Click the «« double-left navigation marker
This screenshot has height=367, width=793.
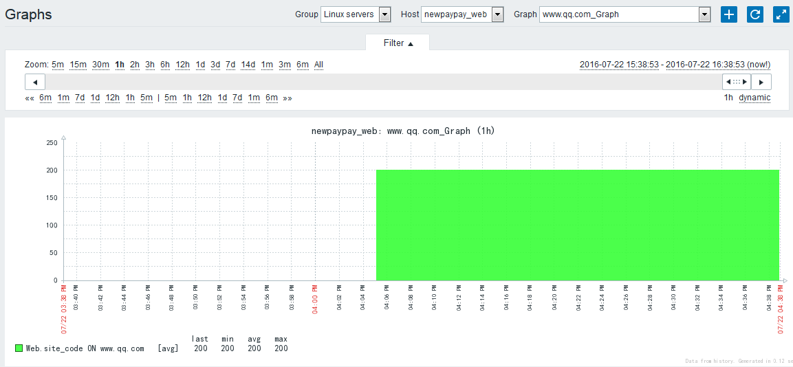(30, 98)
